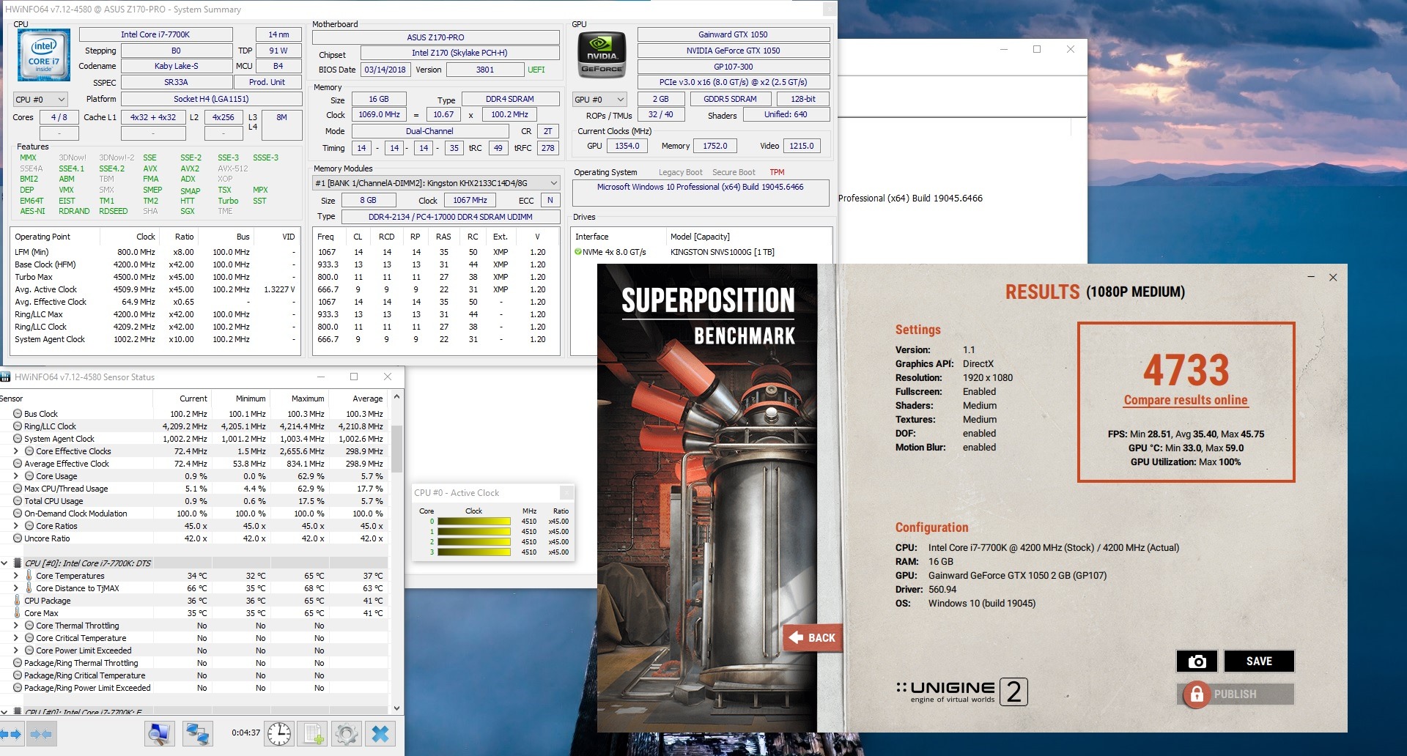This screenshot has height=756, width=1407.
Task: Expand the Core Distance to TjMAX row
Action: coord(16,588)
